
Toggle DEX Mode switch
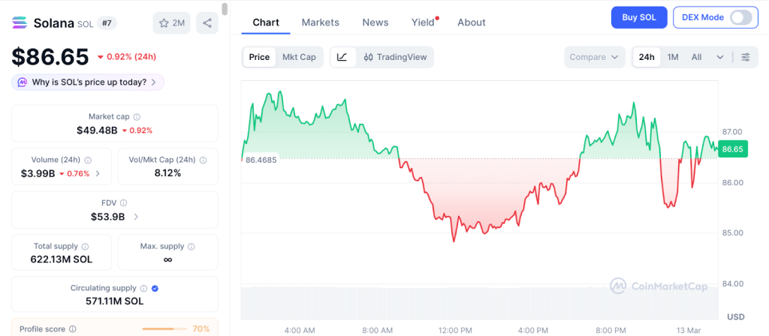[740, 17]
